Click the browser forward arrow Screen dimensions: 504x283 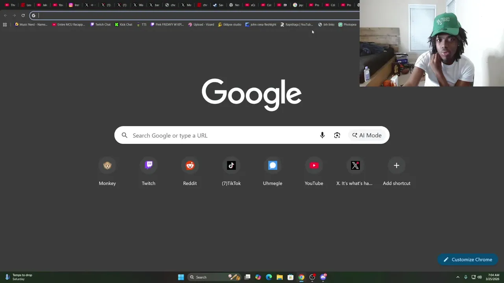point(14,16)
